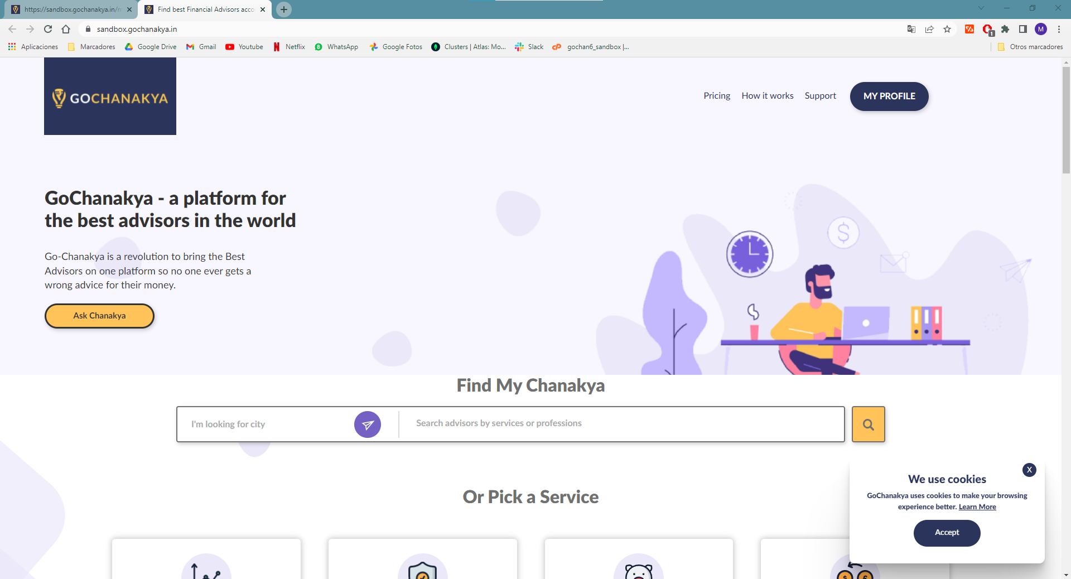1071x579 pixels.
Task: Open the Marcadores bookmark folder
Action: click(x=91, y=47)
